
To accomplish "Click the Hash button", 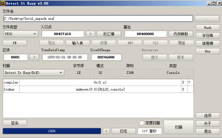I will coord(208,28).
